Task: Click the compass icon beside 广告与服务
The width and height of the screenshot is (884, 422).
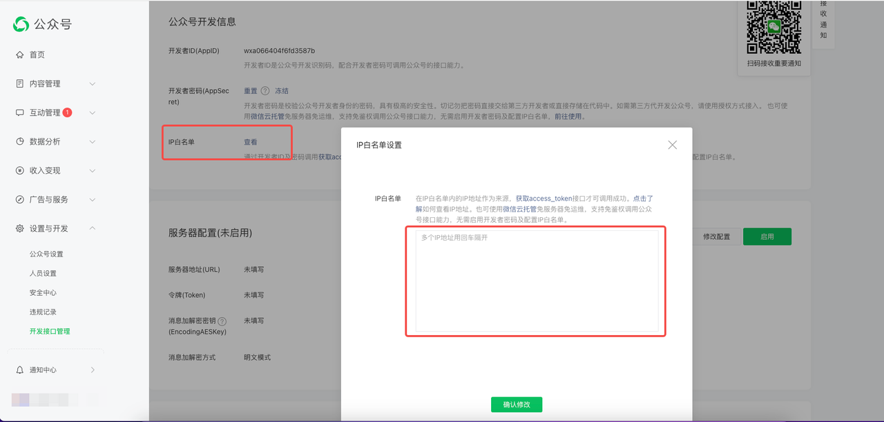Action: click(20, 199)
